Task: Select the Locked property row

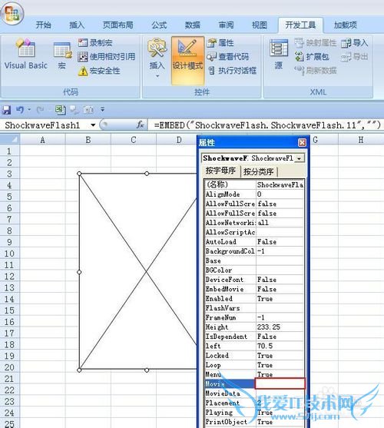Action: [254, 356]
